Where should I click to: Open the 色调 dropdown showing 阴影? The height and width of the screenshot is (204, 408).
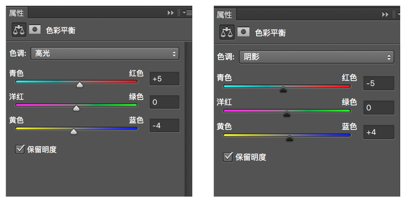pos(316,57)
